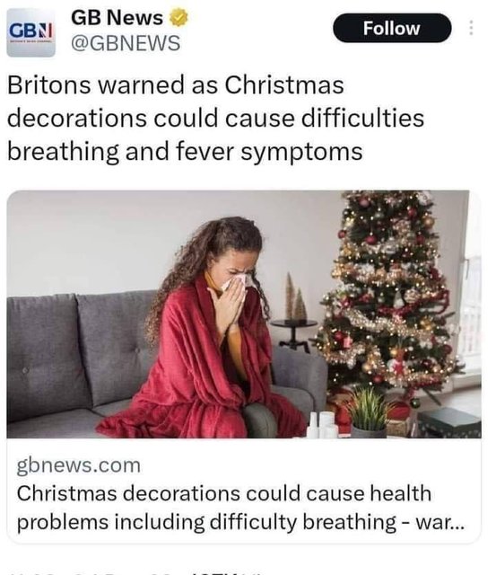Open the @GBNEWS handle link

126,43
